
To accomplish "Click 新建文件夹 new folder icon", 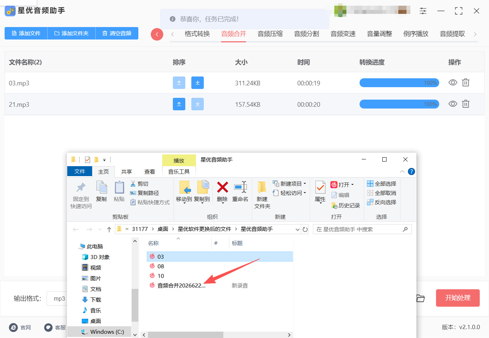I will pyautogui.click(x=262, y=187).
